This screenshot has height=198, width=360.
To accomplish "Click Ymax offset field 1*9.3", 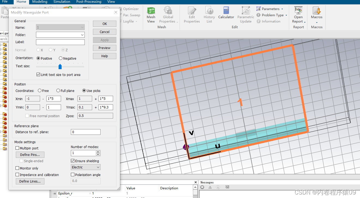I will (x=106, y=107).
